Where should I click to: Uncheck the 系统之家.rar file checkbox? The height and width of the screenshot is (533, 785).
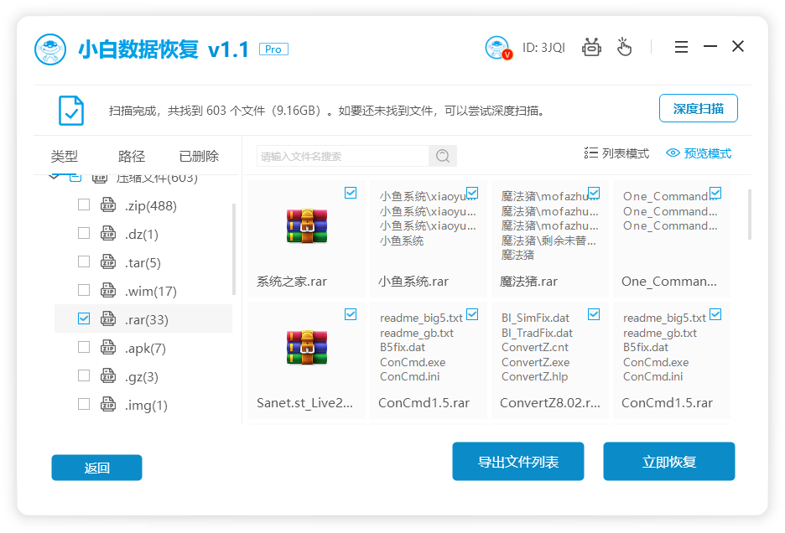tap(351, 193)
